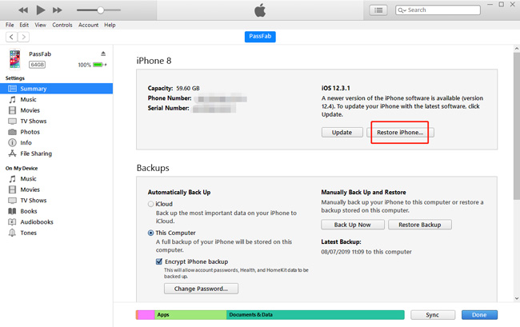Click the Restore iPhone... button
The height and width of the screenshot is (327, 520).
click(400, 132)
